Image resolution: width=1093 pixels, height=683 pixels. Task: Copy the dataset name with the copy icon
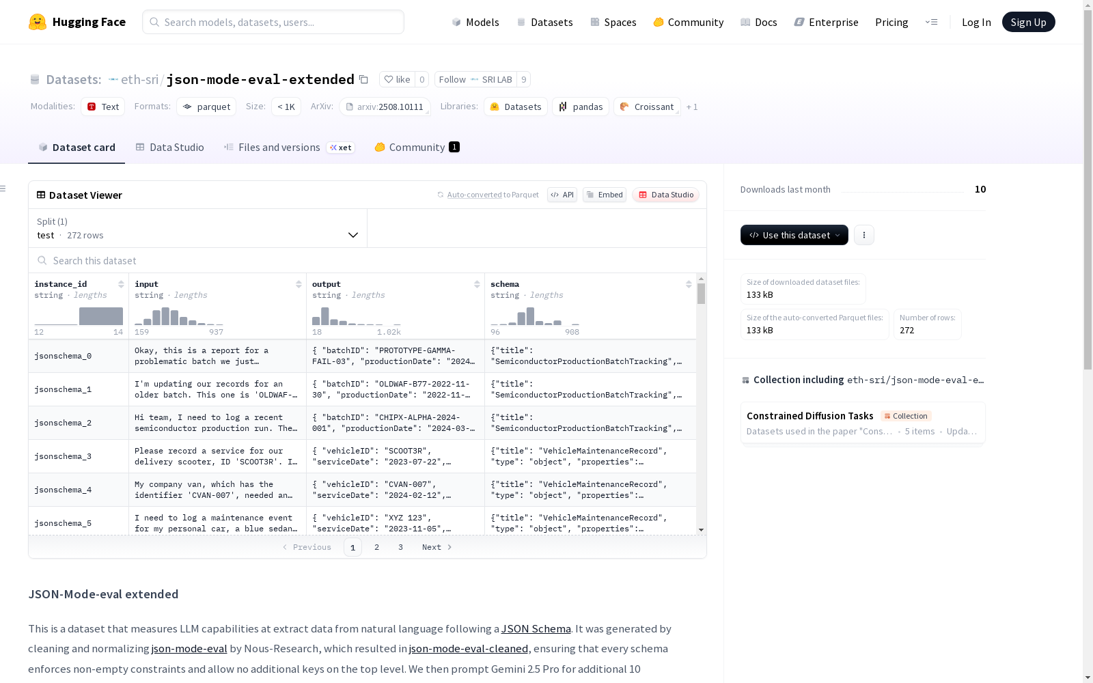pyautogui.click(x=363, y=79)
